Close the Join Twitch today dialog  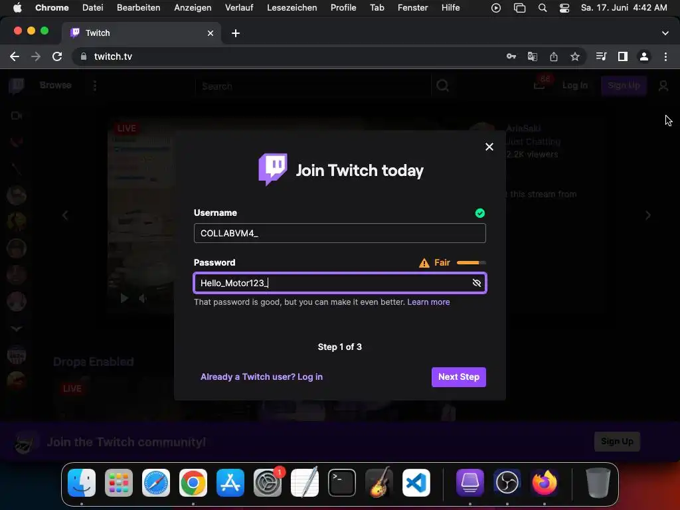tap(489, 147)
